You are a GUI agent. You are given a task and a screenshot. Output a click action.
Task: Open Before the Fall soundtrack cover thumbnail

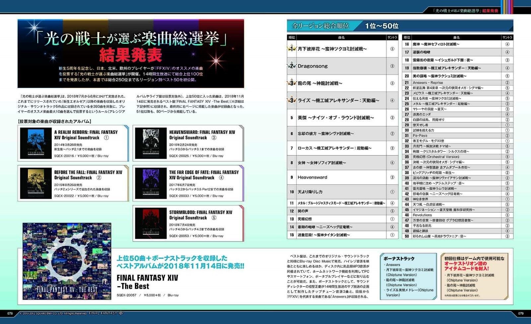pyautogui.click(x=36, y=183)
